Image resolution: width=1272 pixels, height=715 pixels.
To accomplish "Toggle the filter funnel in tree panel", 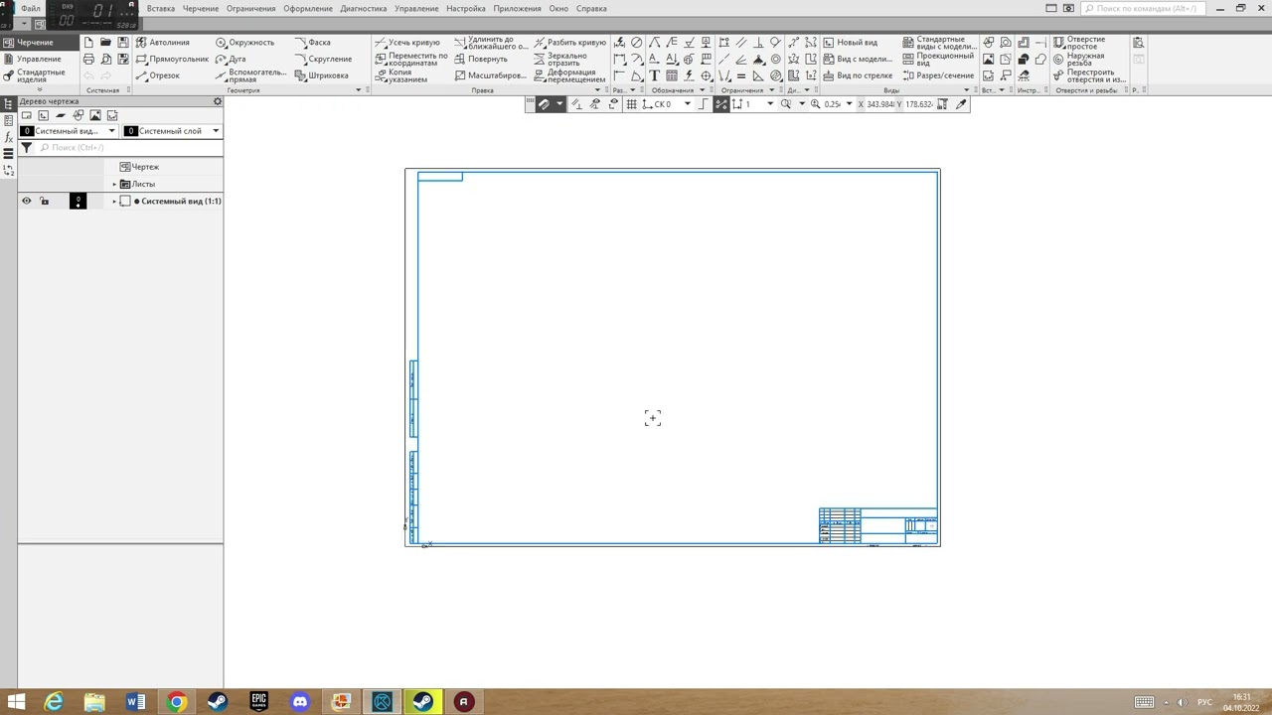I will (27, 147).
